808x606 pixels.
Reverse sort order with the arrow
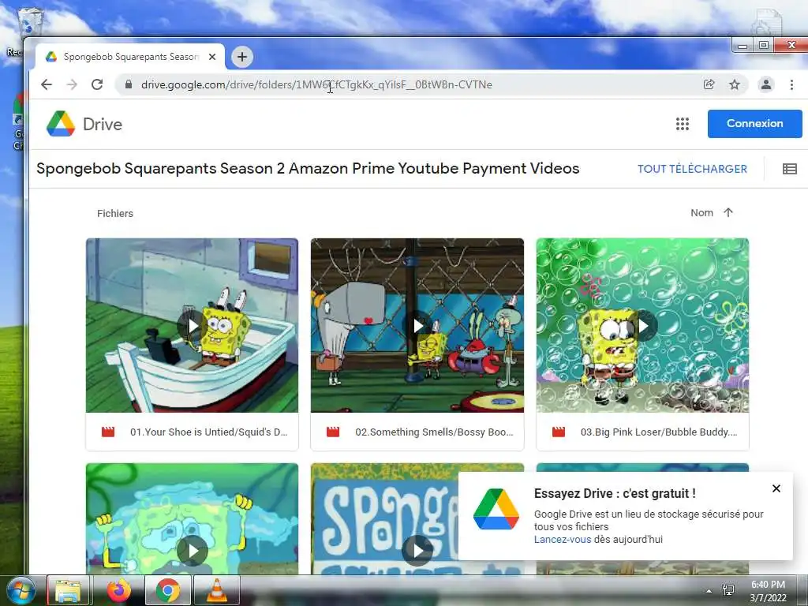pos(728,213)
